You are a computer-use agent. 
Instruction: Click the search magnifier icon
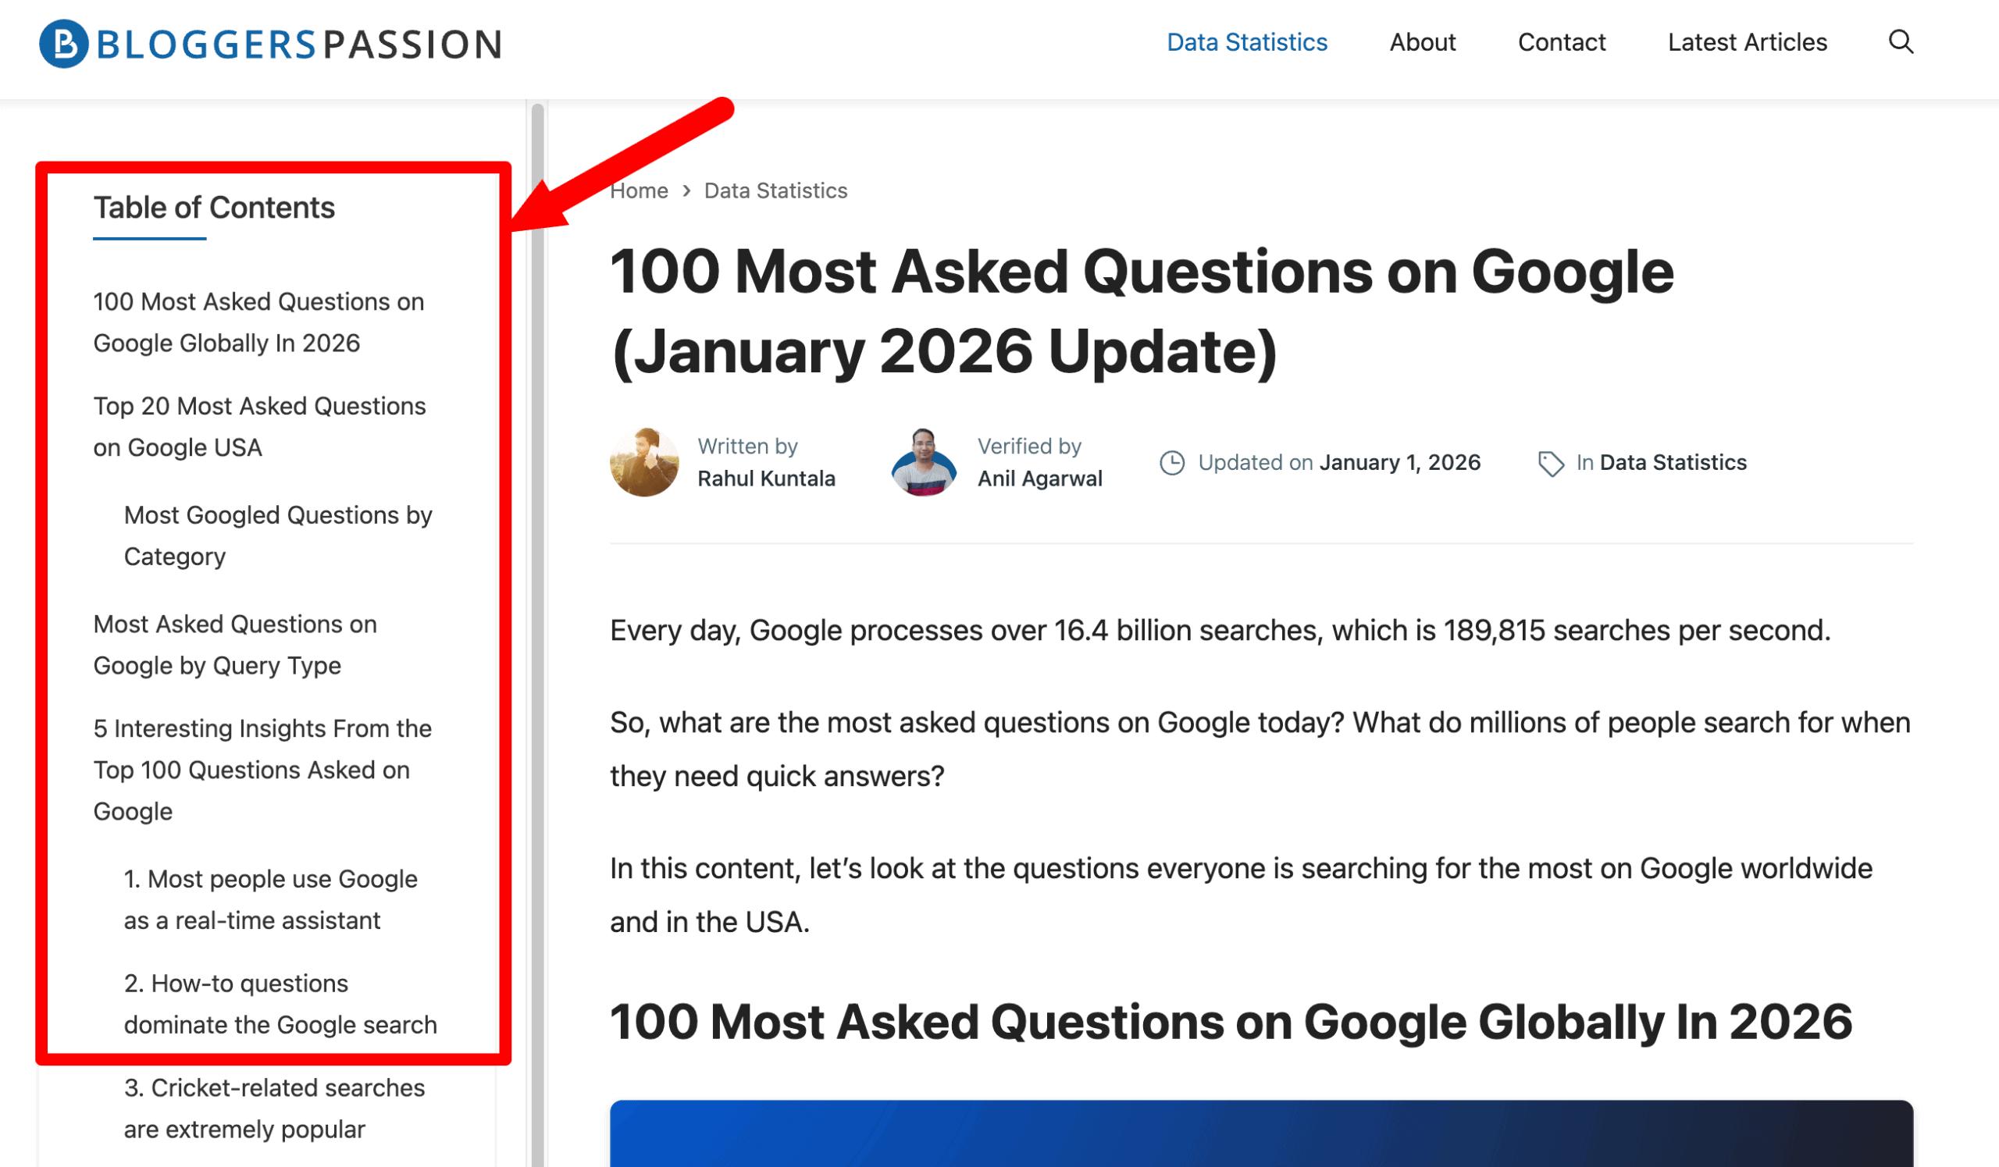coord(1901,42)
